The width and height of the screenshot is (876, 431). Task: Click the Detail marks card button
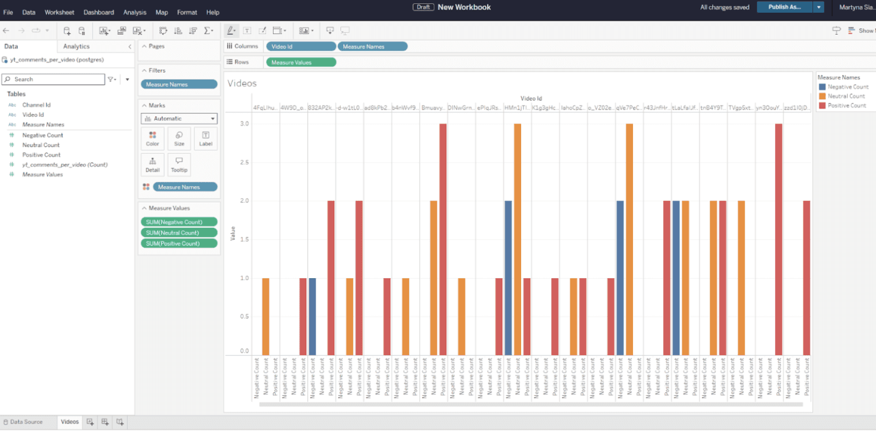pyautogui.click(x=152, y=164)
